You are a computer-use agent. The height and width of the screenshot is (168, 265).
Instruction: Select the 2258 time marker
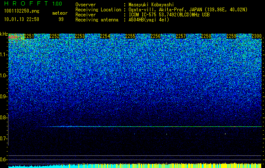(x=206, y=36)
